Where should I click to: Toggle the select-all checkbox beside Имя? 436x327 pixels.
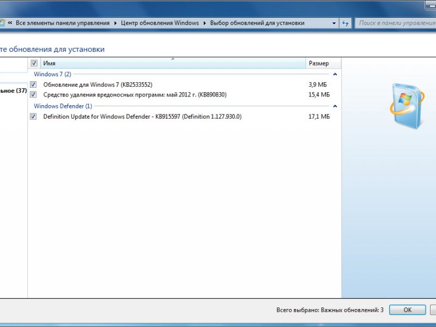pos(34,63)
